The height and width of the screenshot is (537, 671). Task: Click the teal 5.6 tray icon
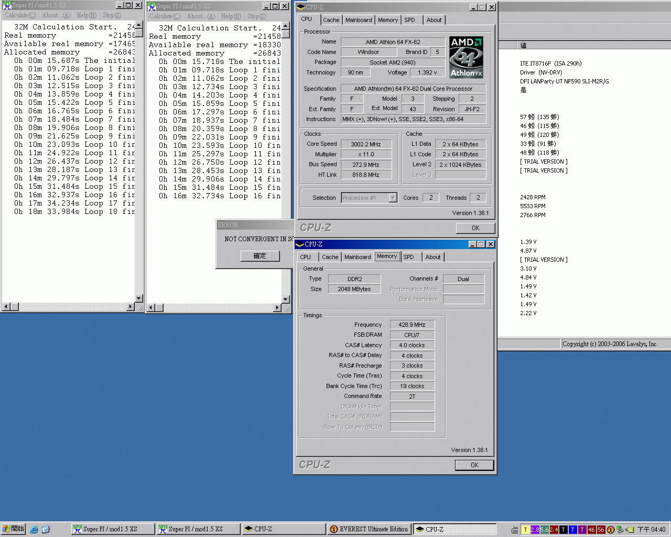544,530
